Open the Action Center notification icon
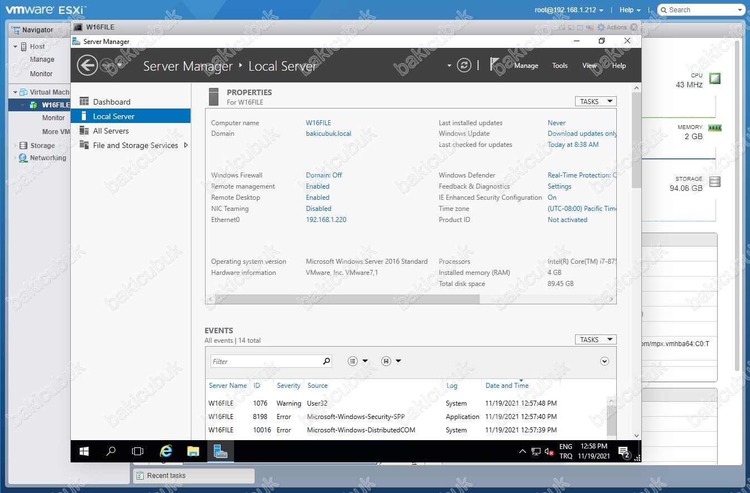This screenshot has height=493, width=750. [x=624, y=451]
